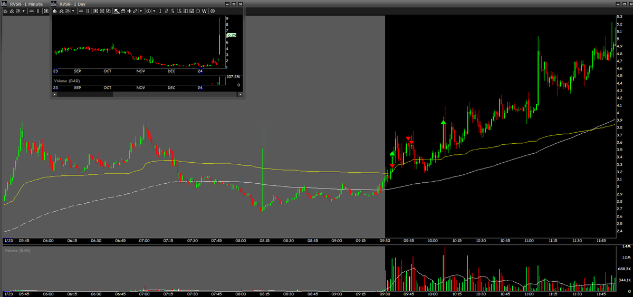Select the D daily timeframe button
This screenshot has height=297, width=633.
[198, 11]
